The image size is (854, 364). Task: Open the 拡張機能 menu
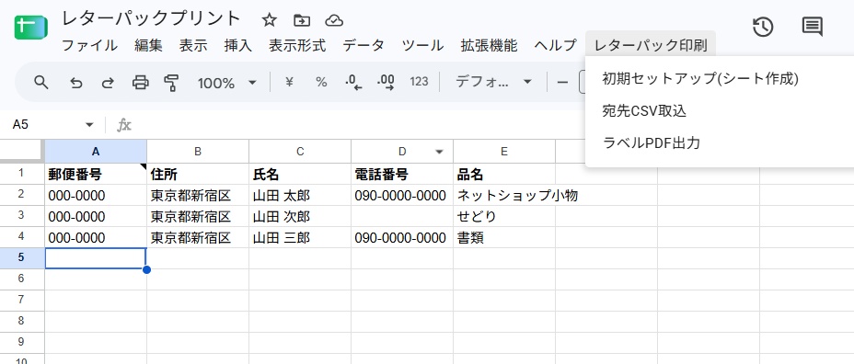[x=489, y=45]
